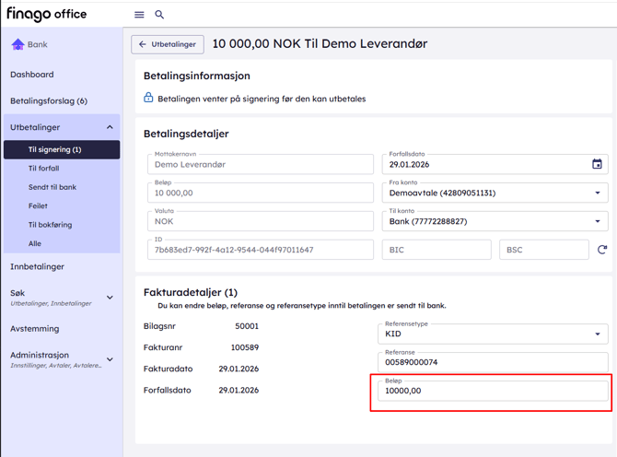This screenshot has height=457, width=617.
Task: Select Alle submenu item
Action: tap(35, 243)
